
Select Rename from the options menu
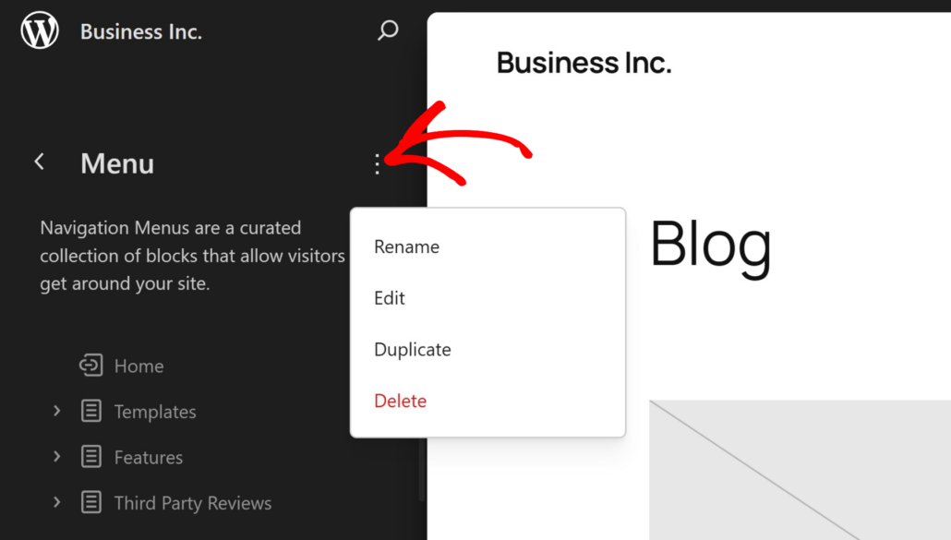[405, 246]
